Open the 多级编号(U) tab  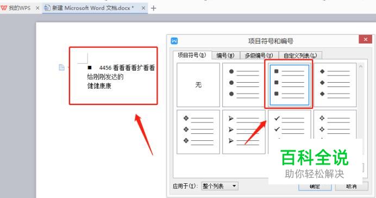tap(259, 55)
